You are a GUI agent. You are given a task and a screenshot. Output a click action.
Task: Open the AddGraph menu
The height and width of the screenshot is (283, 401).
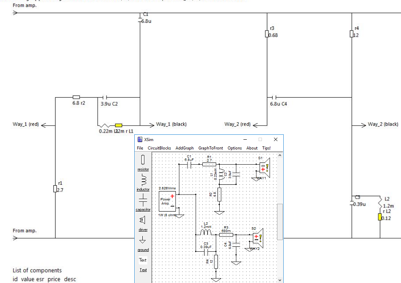click(184, 148)
